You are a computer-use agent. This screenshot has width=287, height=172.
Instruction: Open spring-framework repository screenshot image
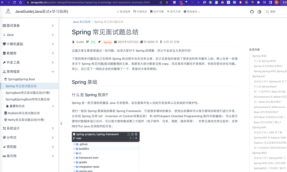(105, 152)
